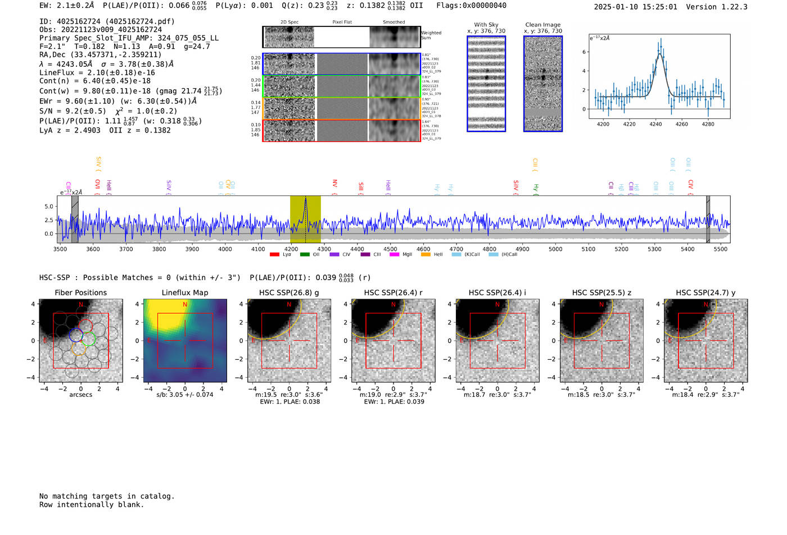Click the green OII legend swatch

[x=305, y=255]
